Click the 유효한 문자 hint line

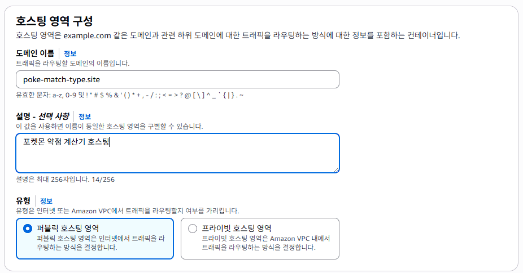pos(130,96)
